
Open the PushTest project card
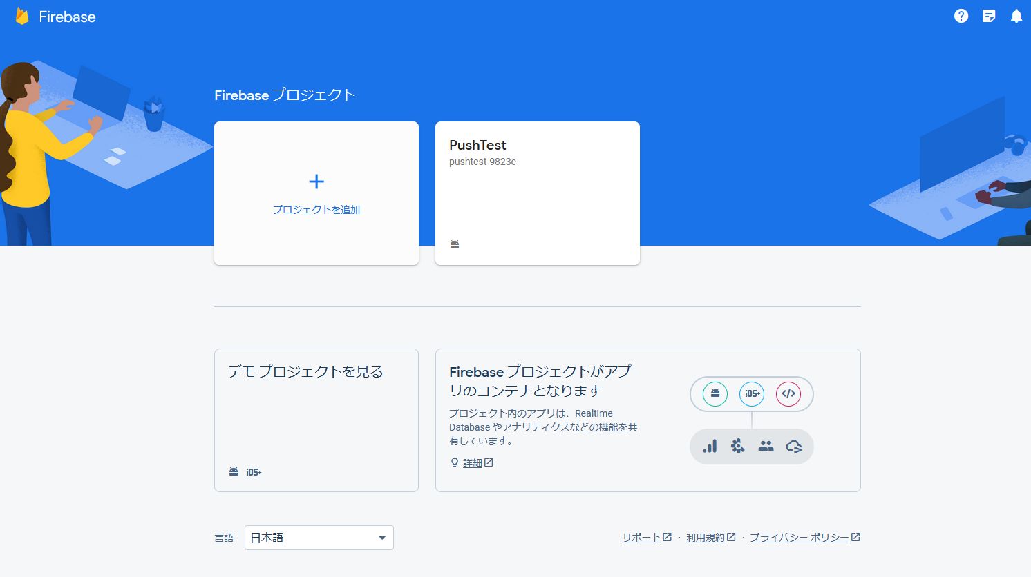538,193
